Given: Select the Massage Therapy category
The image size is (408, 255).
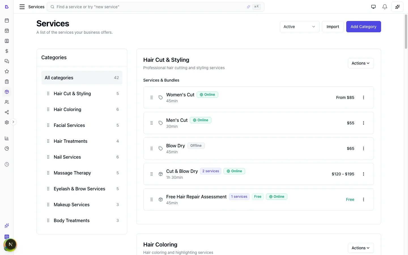Looking at the screenshot, I should [x=82, y=173].
